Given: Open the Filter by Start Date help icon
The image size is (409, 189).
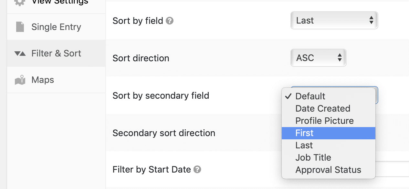Looking at the screenshot, I should (x=197, y=169).
